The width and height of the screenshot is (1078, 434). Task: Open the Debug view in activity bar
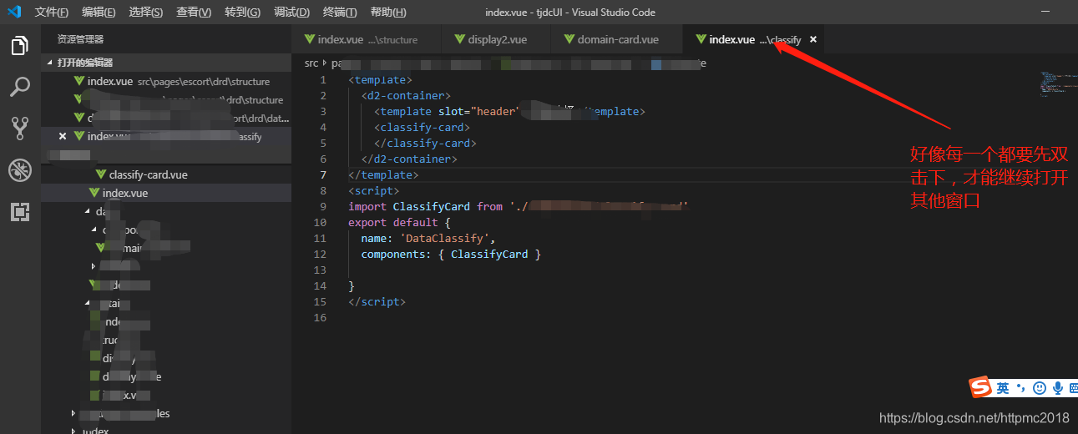click(x=20, y=170)
